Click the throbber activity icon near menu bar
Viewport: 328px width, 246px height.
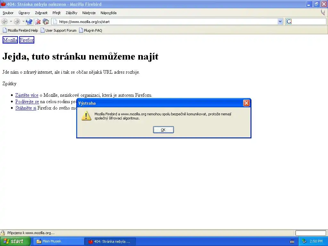point(323,12)
